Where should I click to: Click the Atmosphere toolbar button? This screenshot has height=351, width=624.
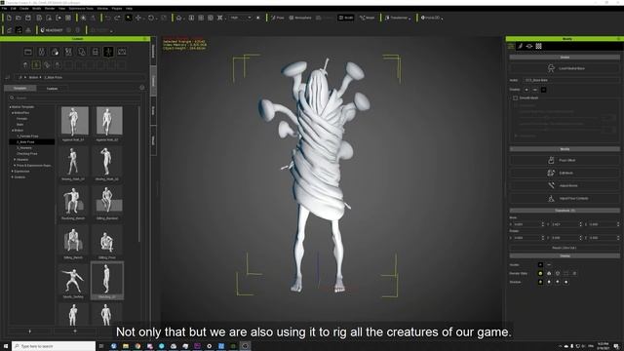click(300, 18)
